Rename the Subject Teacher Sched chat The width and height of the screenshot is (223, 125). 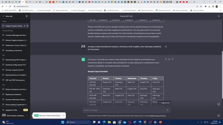(25, 26)
